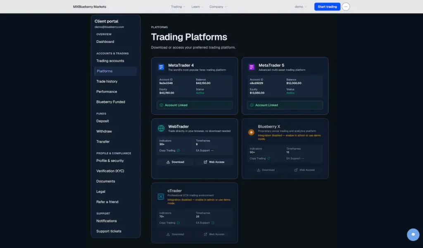This screenshot has height=248, width=423.
Task: Open the chat bubble widget
Action: (x=413, y=234)
